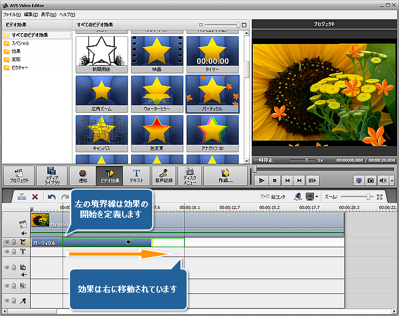Open the ヘルプ menu
Screen dimensions: 399x316
pos(66,13)
